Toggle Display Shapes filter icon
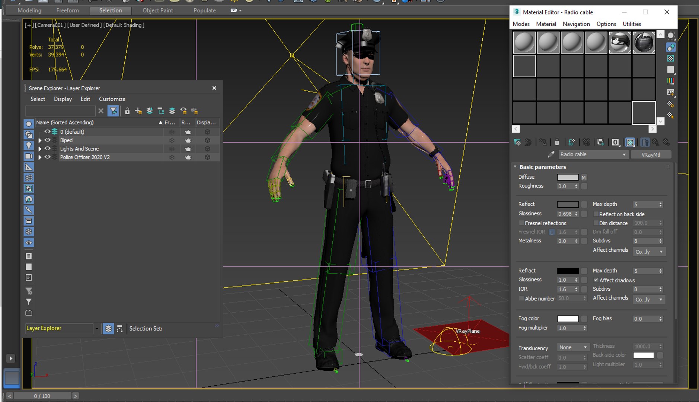 click(29, 134)
